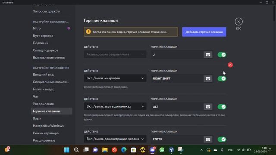The image size is (276, 155).
Task: Open 'Специальные возмож...' settings section
Action: coord(51,82)
